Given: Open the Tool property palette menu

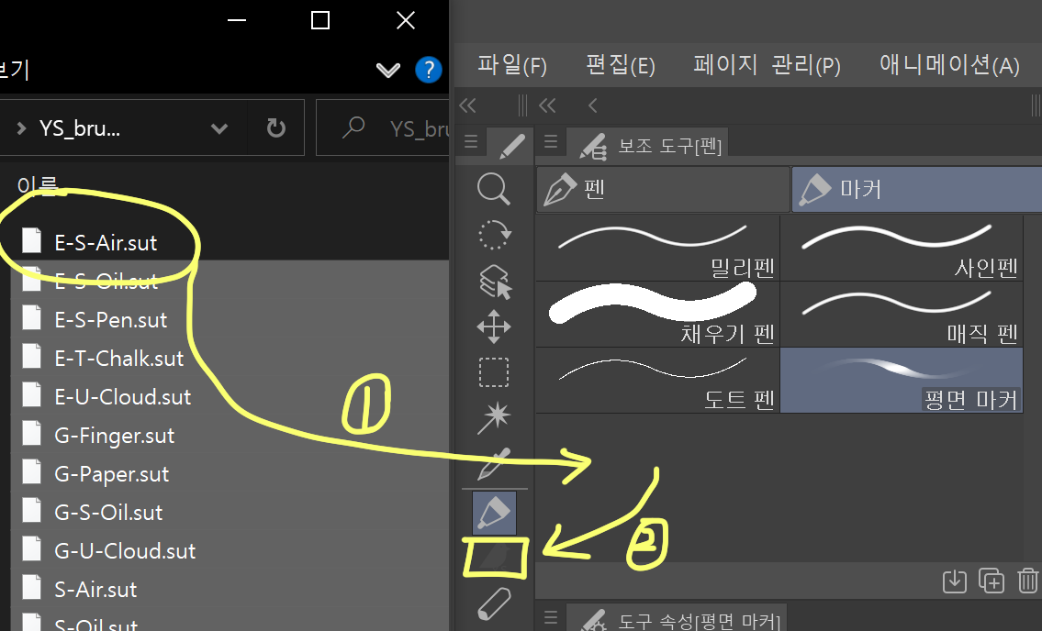Looking at the screenshot, I should point(550,618).
